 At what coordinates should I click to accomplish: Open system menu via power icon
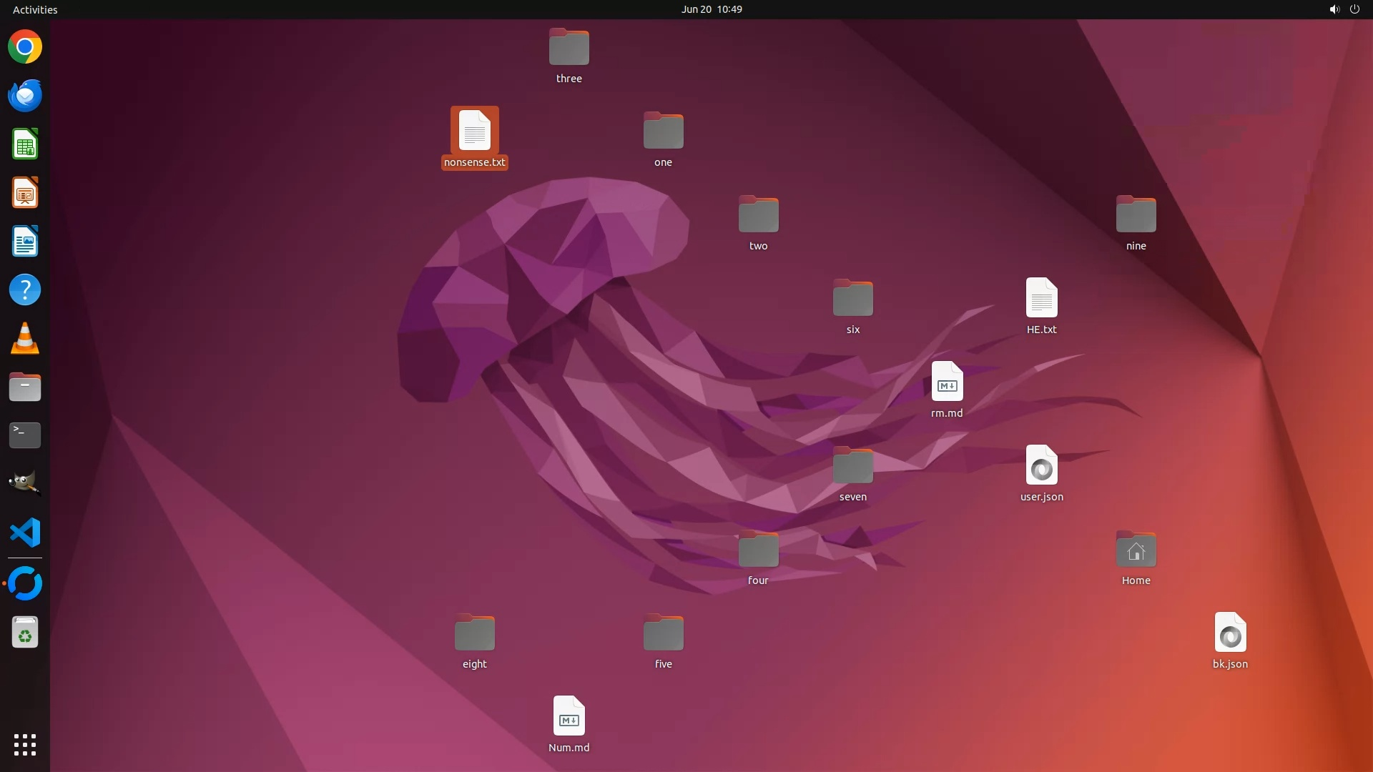point(1354,9)
